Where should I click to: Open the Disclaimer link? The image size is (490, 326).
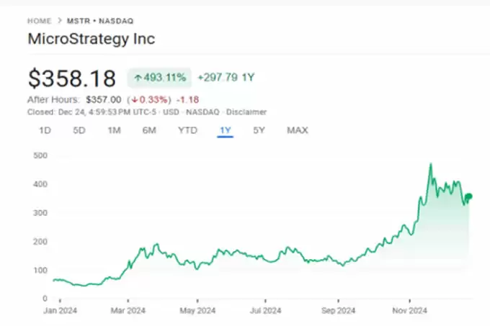click(x=246, y=112)
